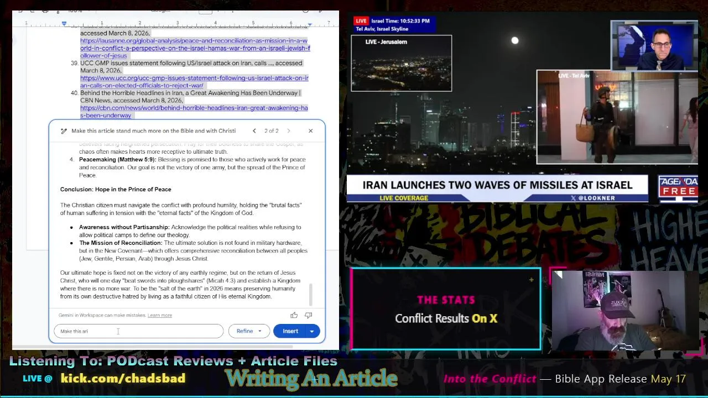Viewport: 708px width, 398px height.
Task: Click the '2 of 2' suggestion counter
Action: [x=271, y=131]
